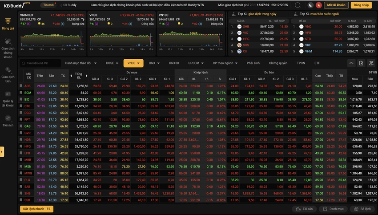Click the VIX logo in Top KL list

click(239, 33)
